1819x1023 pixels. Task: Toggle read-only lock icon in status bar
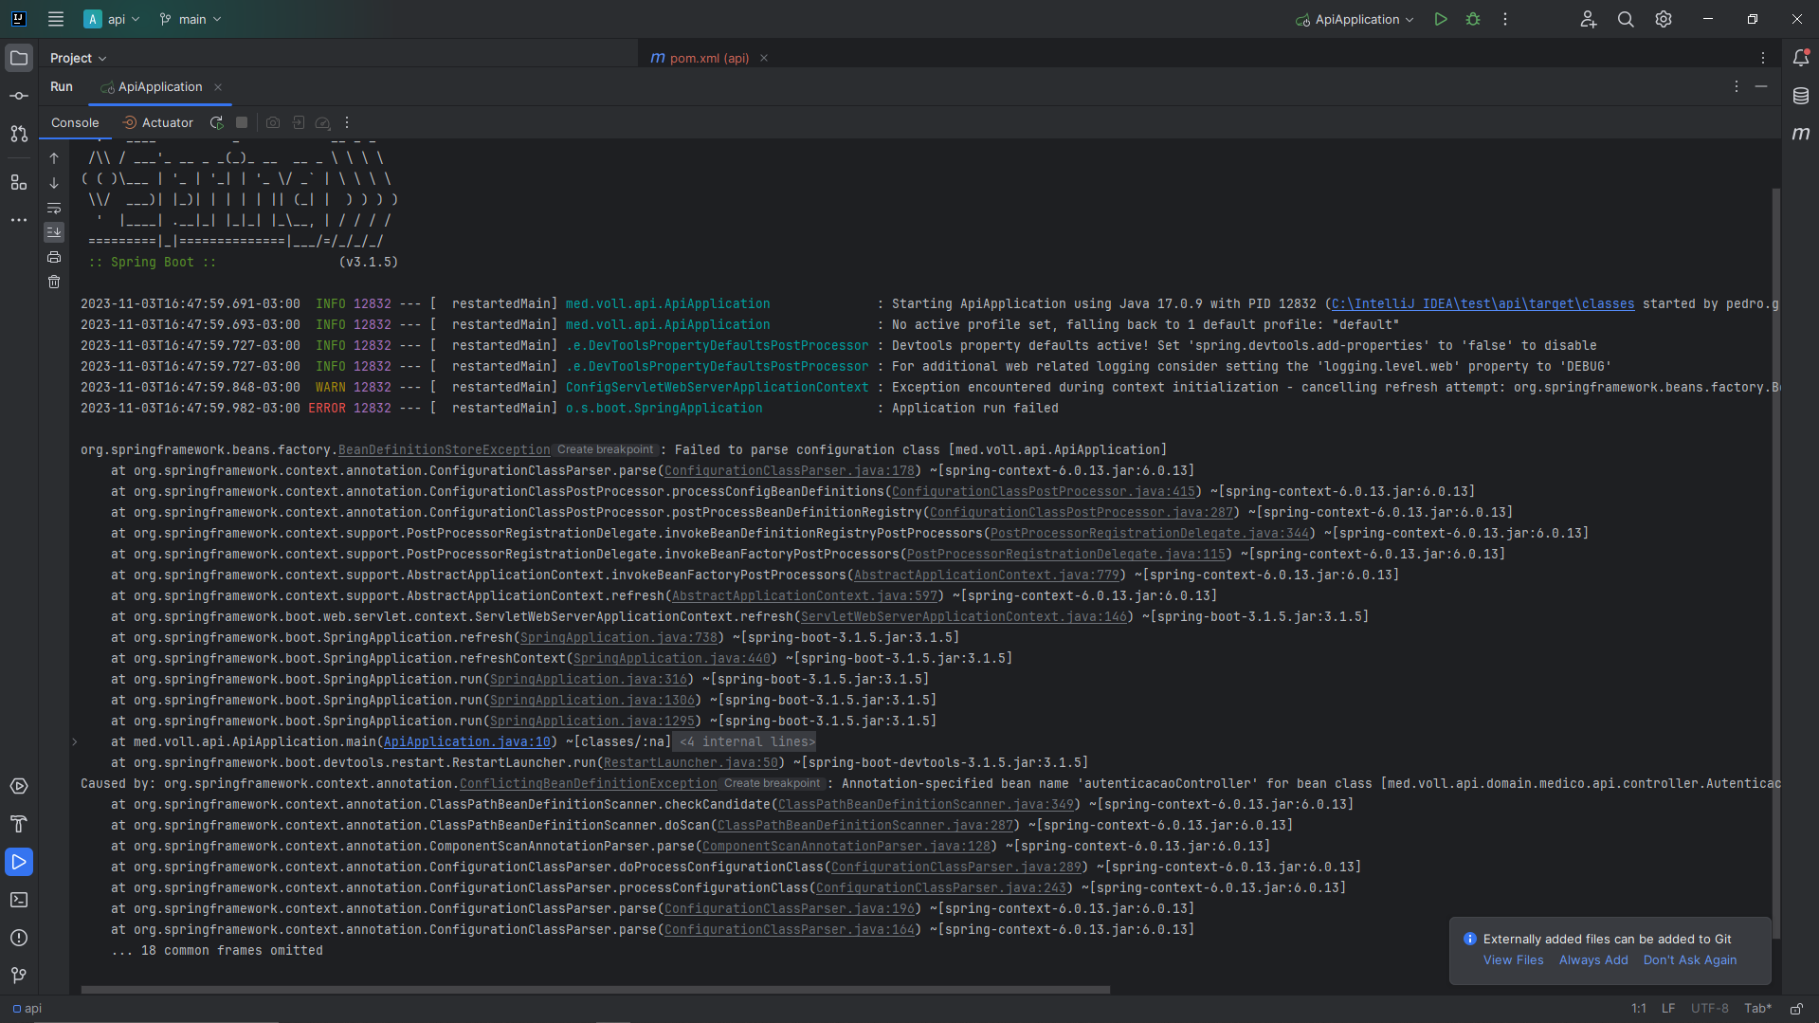pos(1796,1008)
